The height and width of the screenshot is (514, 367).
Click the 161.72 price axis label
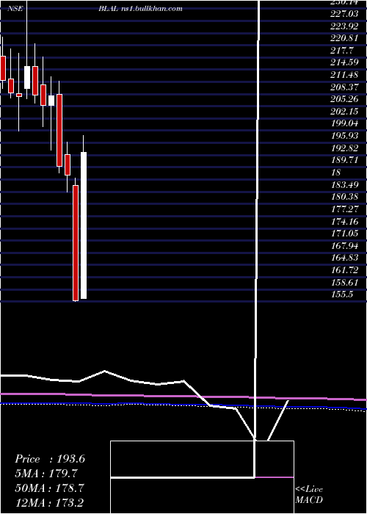(x=344, y=269)
